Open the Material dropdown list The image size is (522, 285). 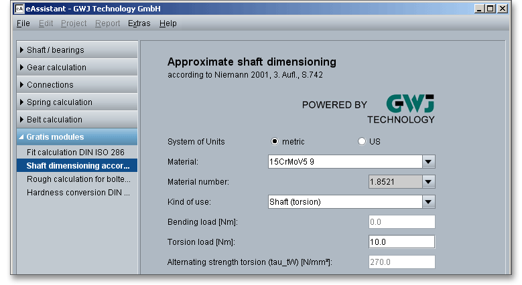coord(429,162)
